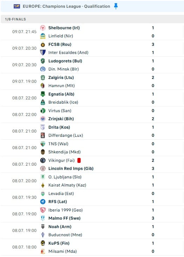Image resolution: width=184 pixels, height=257 pixels.
Task: Click Ludogorets green crest icon
Action: 43,61
